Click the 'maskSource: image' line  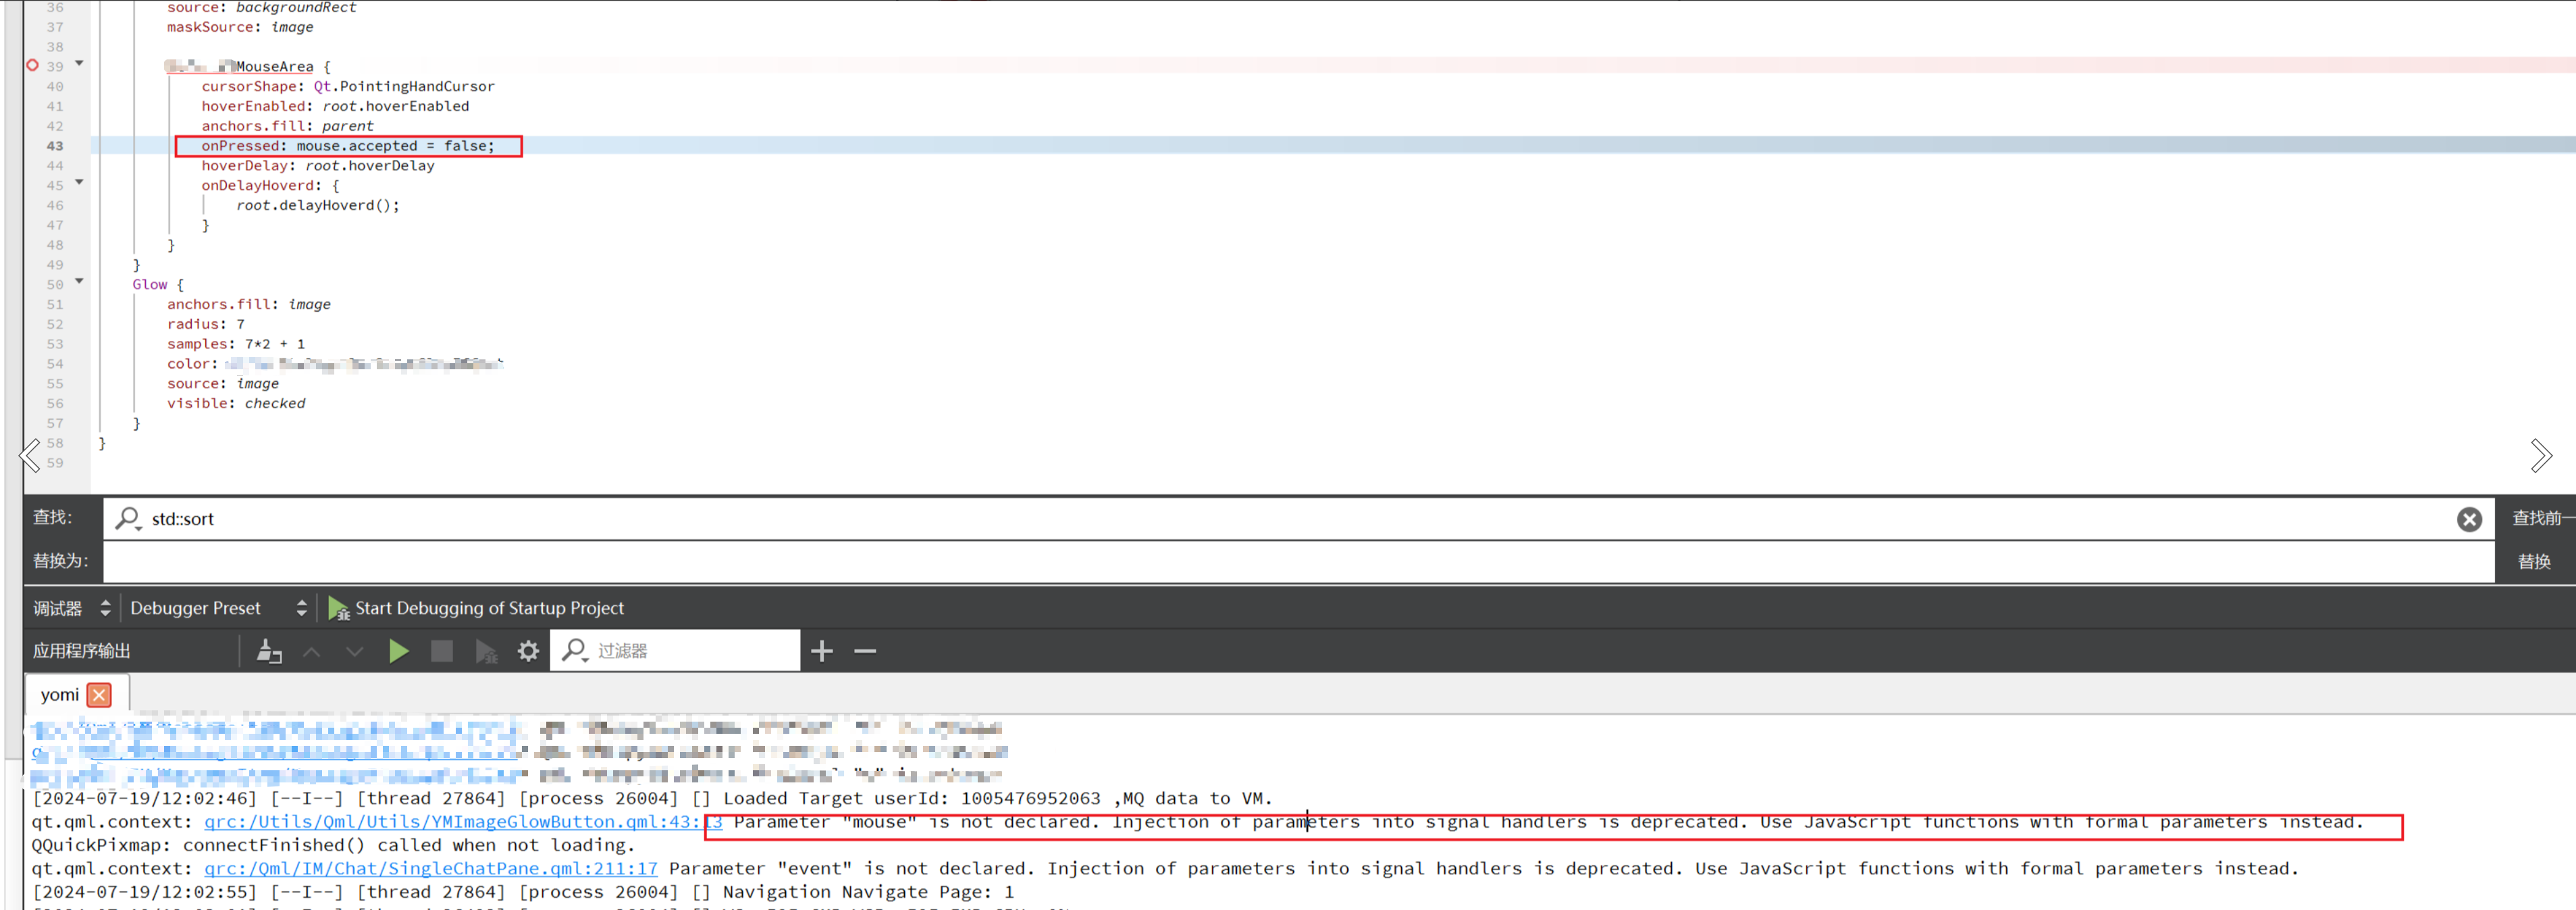click(x=240, y=27)
